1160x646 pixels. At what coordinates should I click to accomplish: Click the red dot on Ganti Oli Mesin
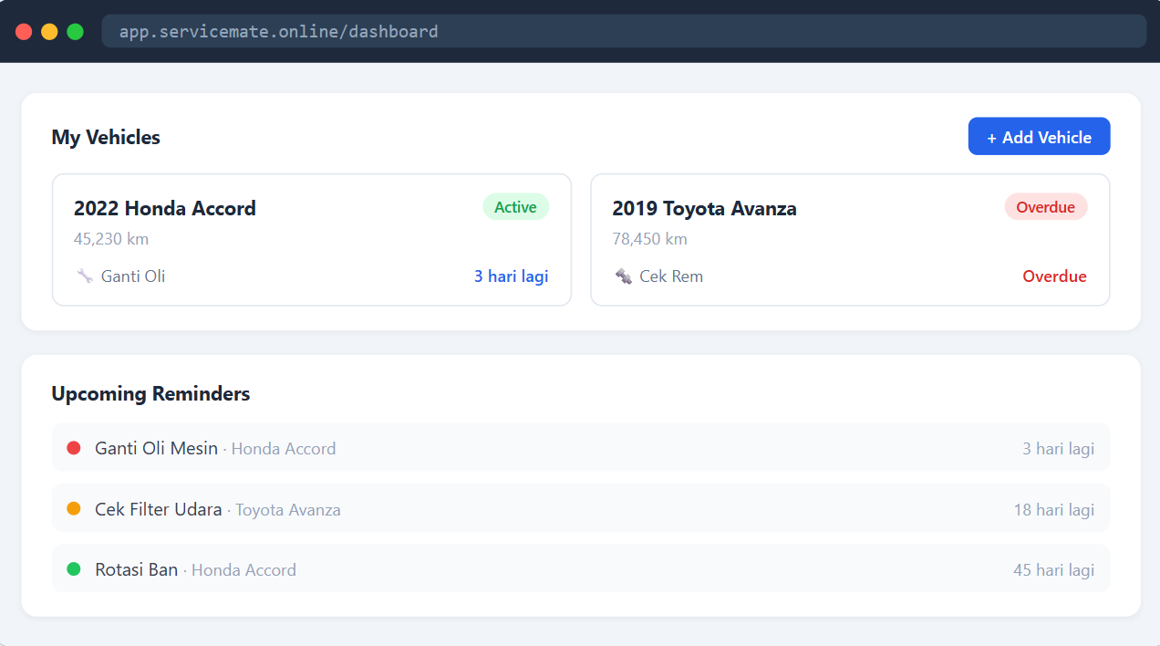[x=74, y=447]
